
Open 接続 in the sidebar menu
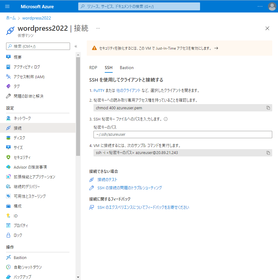click(38, 128)
